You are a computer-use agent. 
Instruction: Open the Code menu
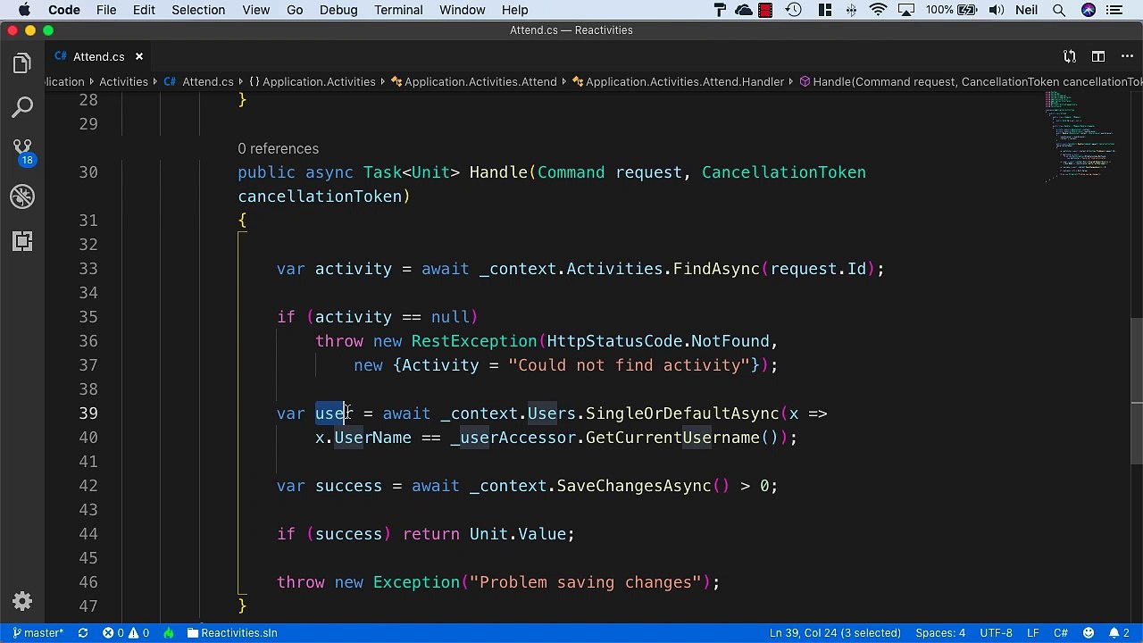pyautogui.click(x=64, y=10)
